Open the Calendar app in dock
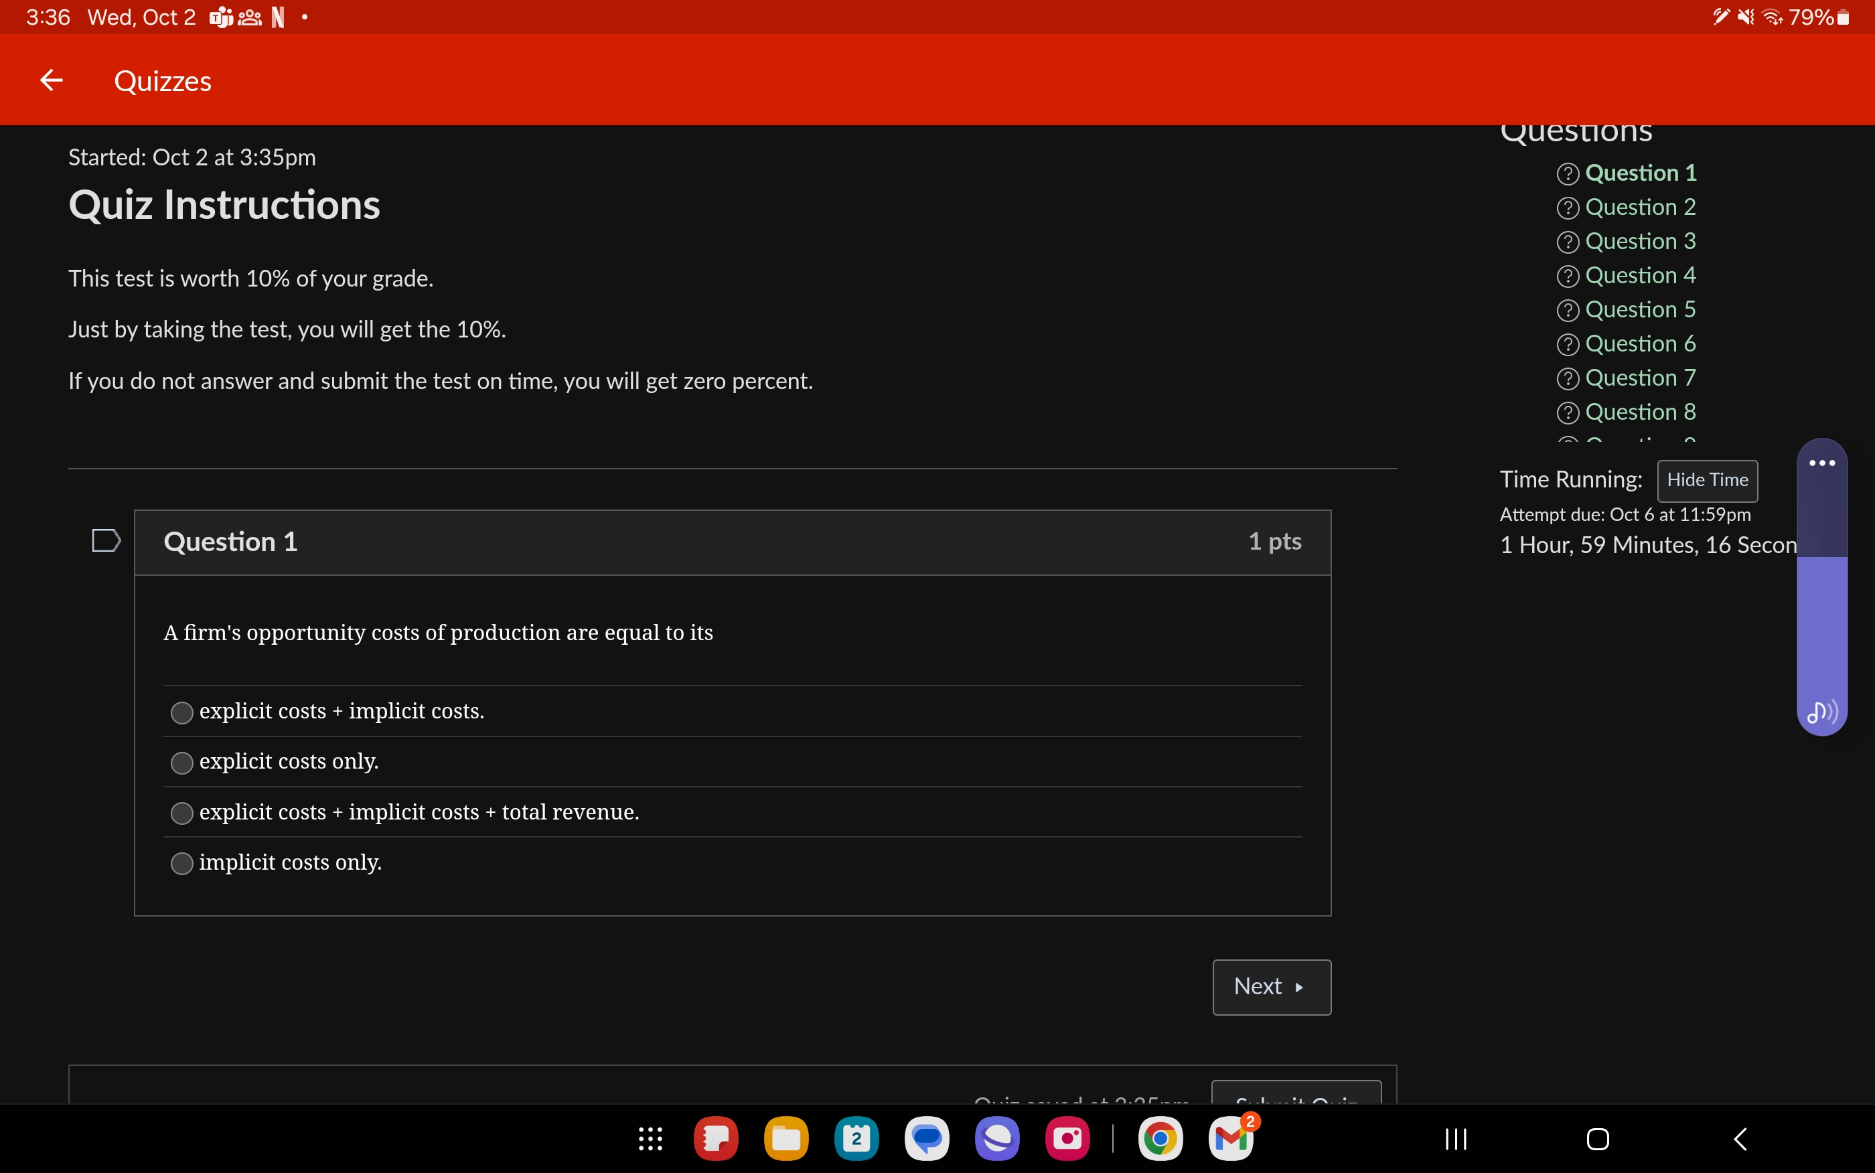This screenshot has height=1173, width=1875. click(856, 1139)
